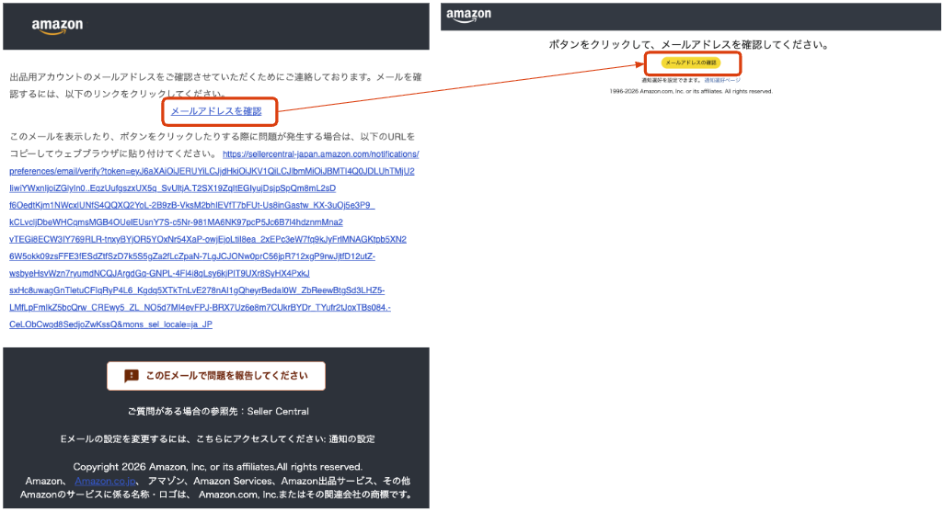Click the Amazon logo in the email header
The width and height of the screenshot is (944, 512).
coord(57,27)
